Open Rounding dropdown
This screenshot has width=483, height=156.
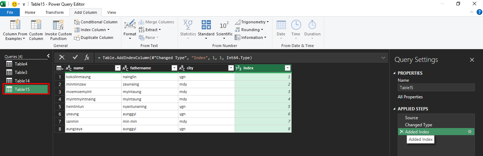pyautogui.click(x=249, y=30)
